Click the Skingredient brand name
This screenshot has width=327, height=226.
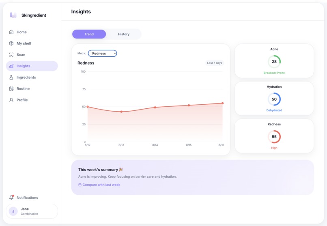click(34, 15)
